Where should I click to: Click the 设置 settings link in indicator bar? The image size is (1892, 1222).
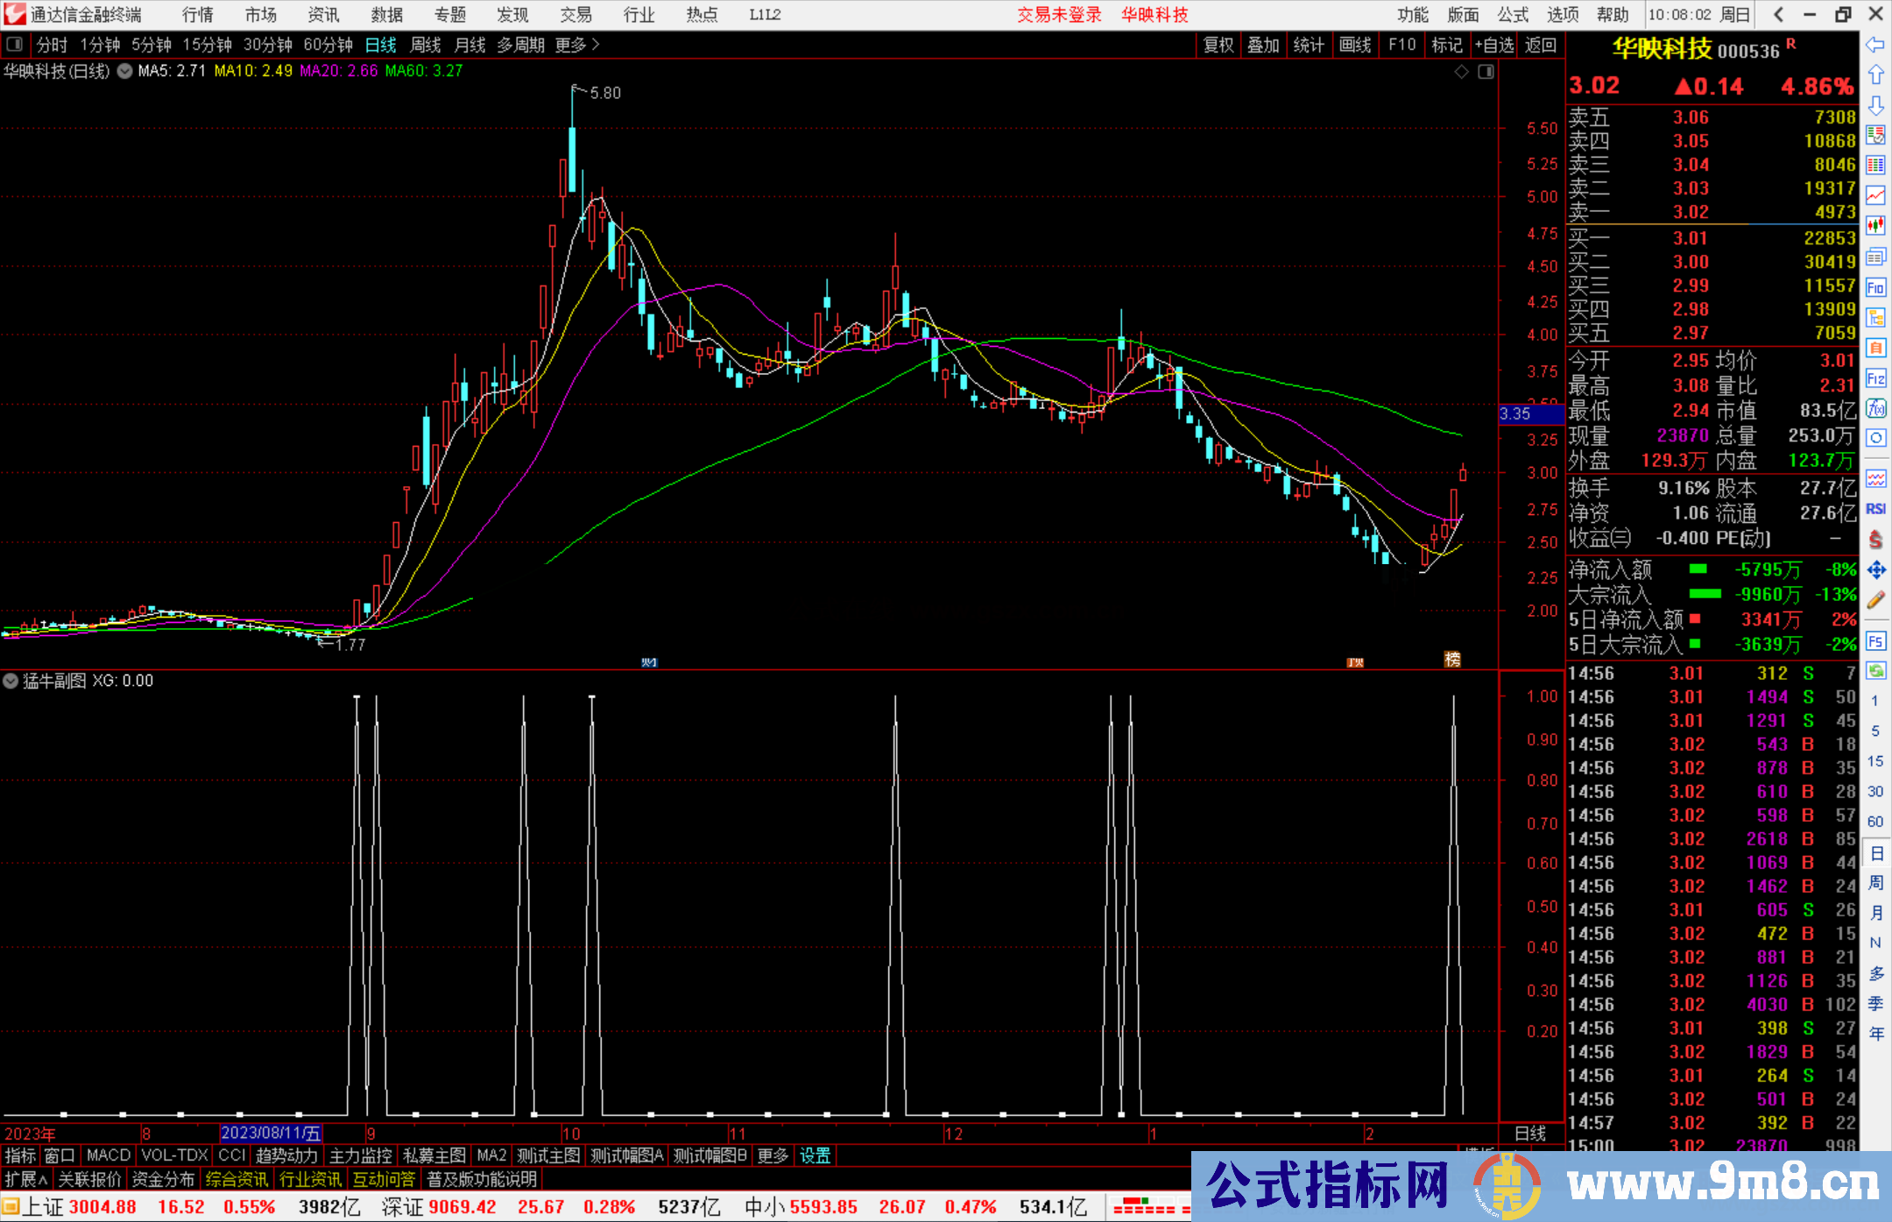click(x=815, y=1155)
